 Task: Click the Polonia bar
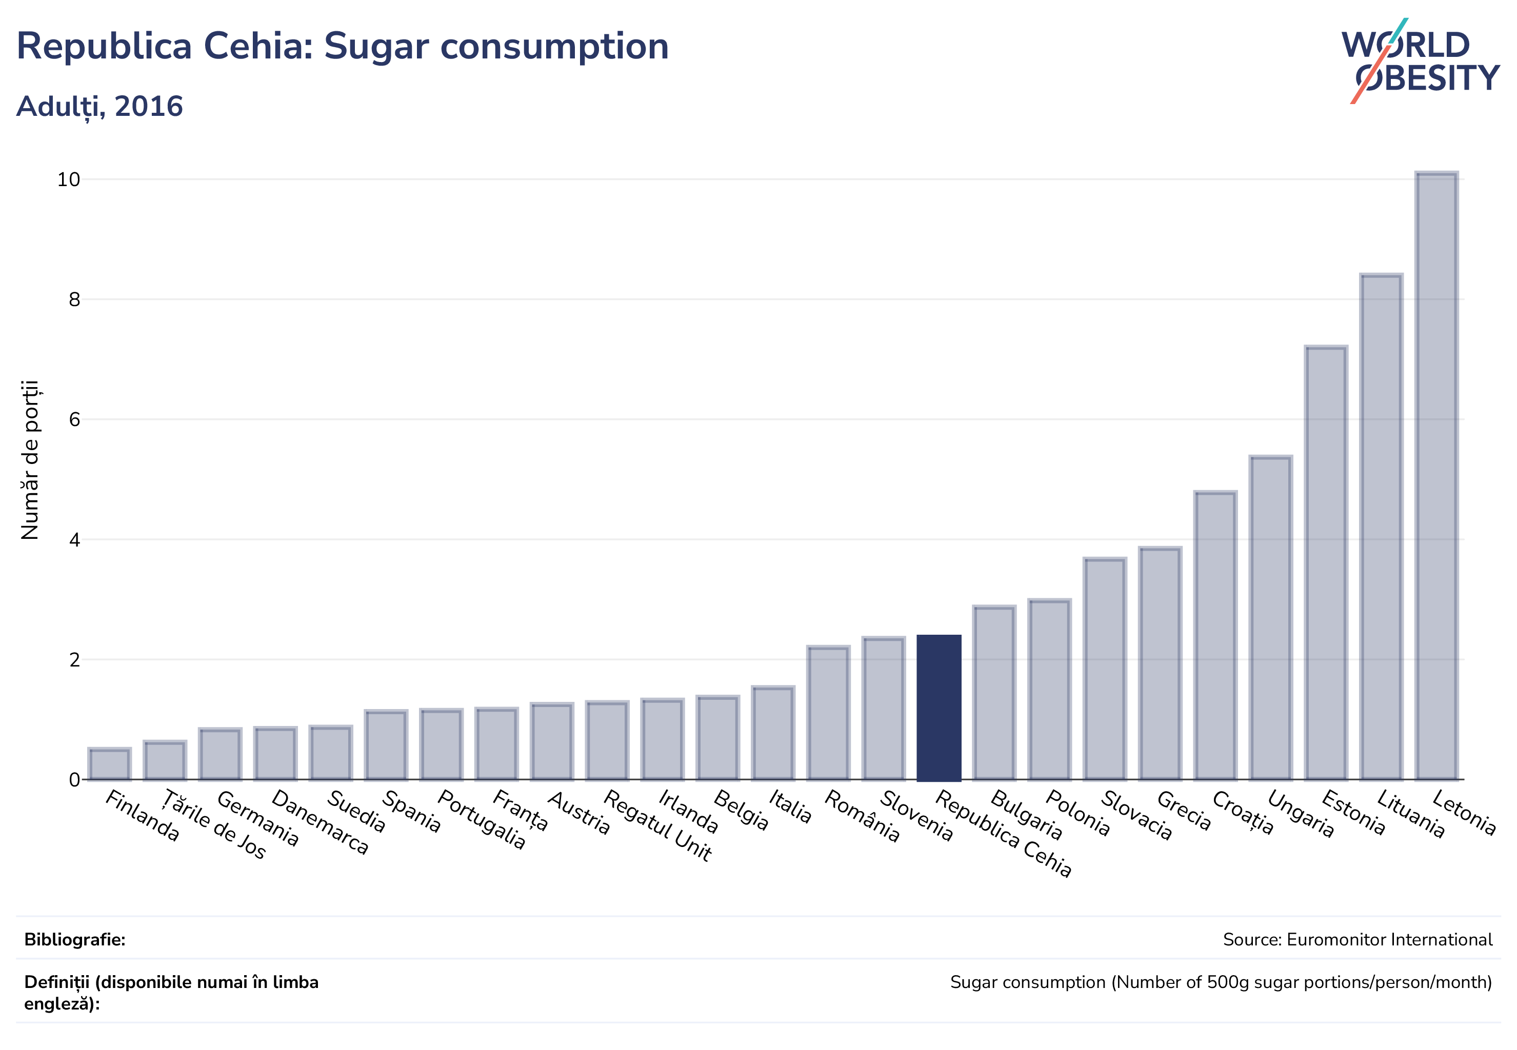point(1050,690)
